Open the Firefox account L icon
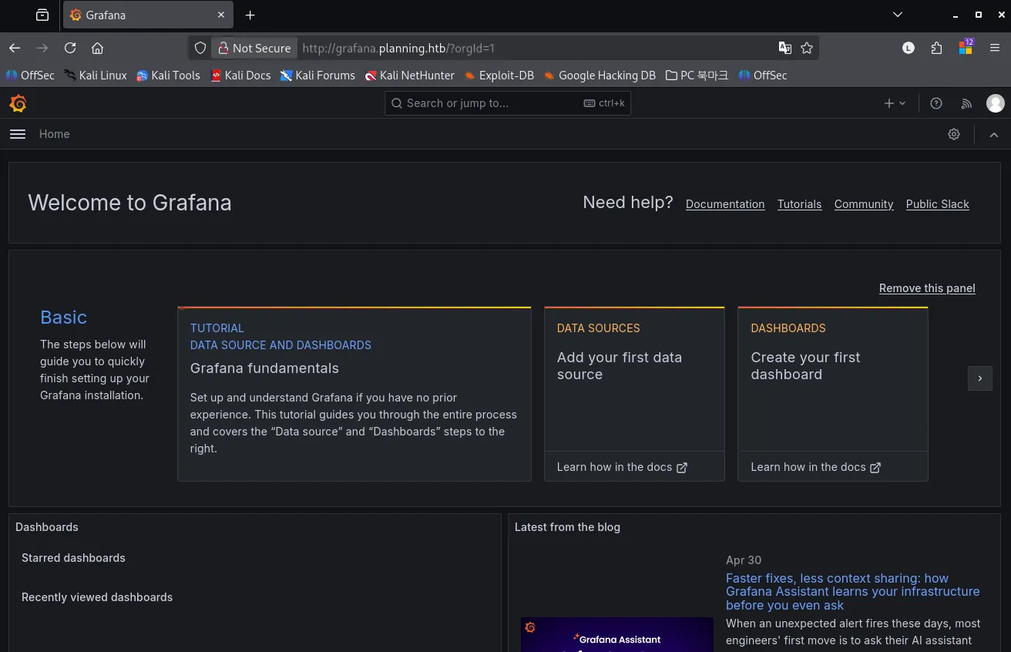This screenshot has height=652, width=1011. click(909, 48)
